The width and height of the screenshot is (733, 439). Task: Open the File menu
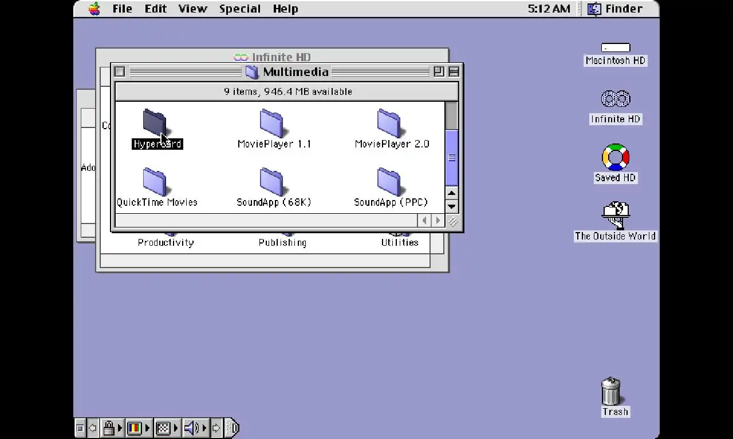click(122, 9)
